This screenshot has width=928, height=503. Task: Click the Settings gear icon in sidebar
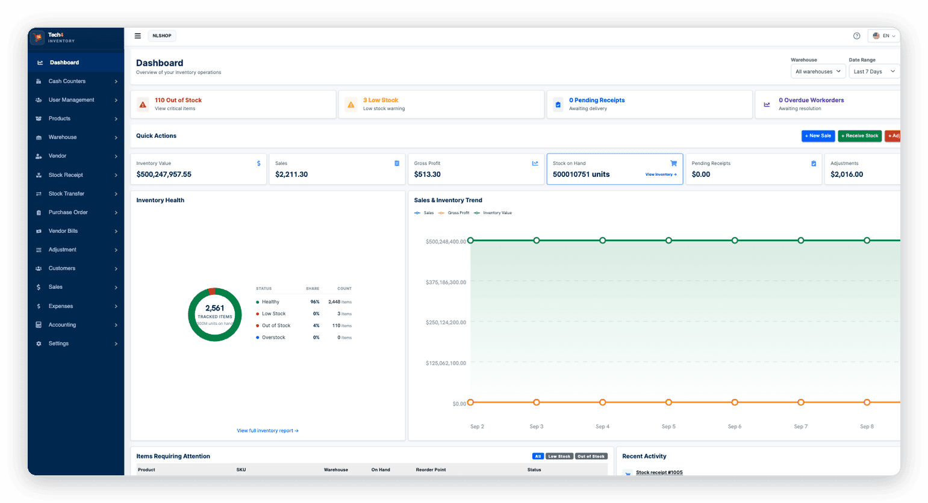[39, 344]
